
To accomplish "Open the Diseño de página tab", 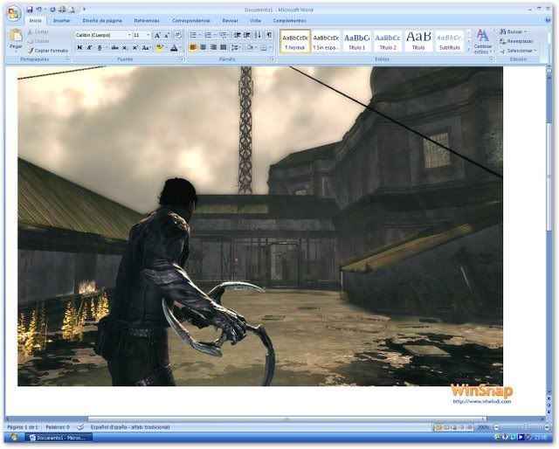I will [102, 19].
